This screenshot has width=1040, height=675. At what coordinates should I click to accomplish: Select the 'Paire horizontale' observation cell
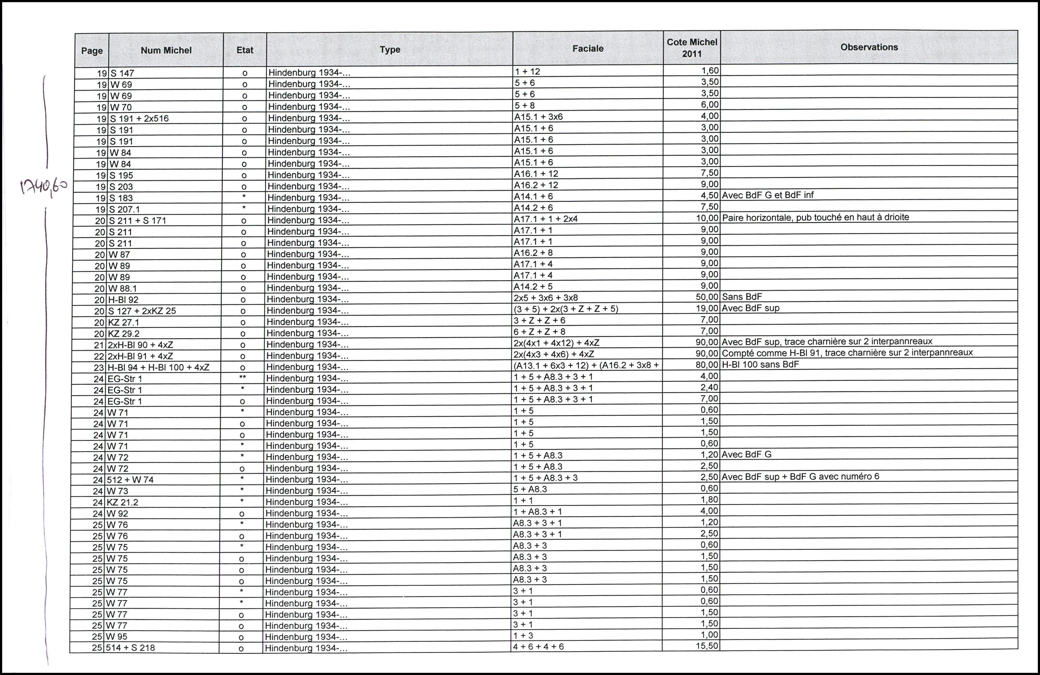tap(816, 218)
